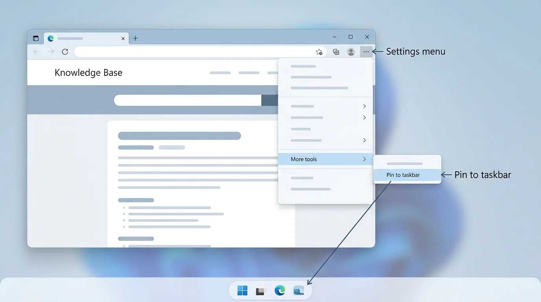The width and height of the screenshot is (541, 302).
Task: Minimize the Edge browser window
Action: tap(334, 37)
